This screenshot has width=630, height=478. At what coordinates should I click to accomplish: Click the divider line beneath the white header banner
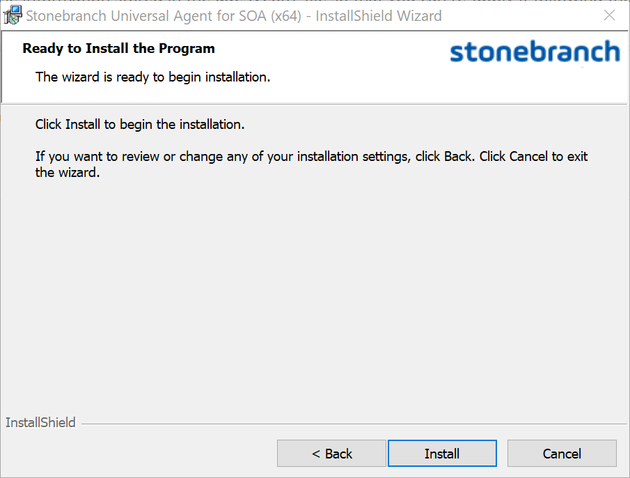[313, 104]
